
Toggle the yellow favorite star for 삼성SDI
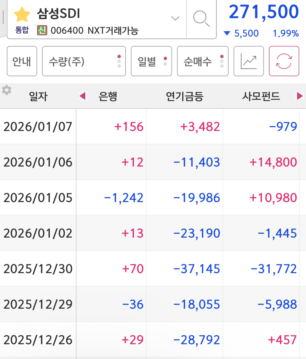pyautogui.click(x=22, y=15)
